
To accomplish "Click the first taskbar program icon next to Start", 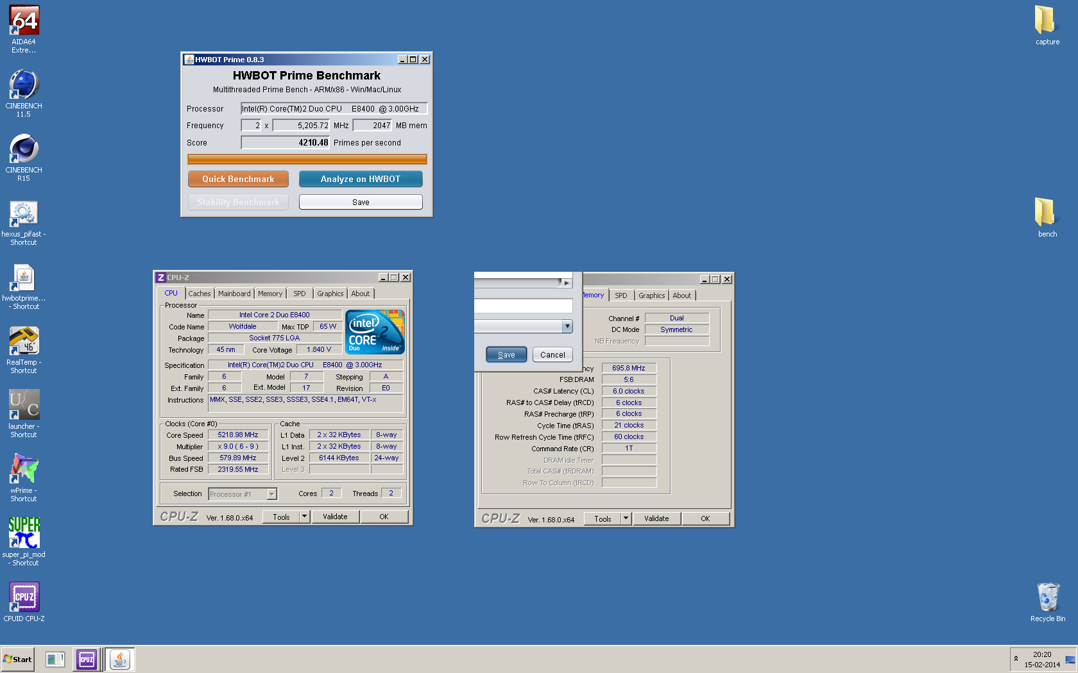I will click(x=55, y=659).
